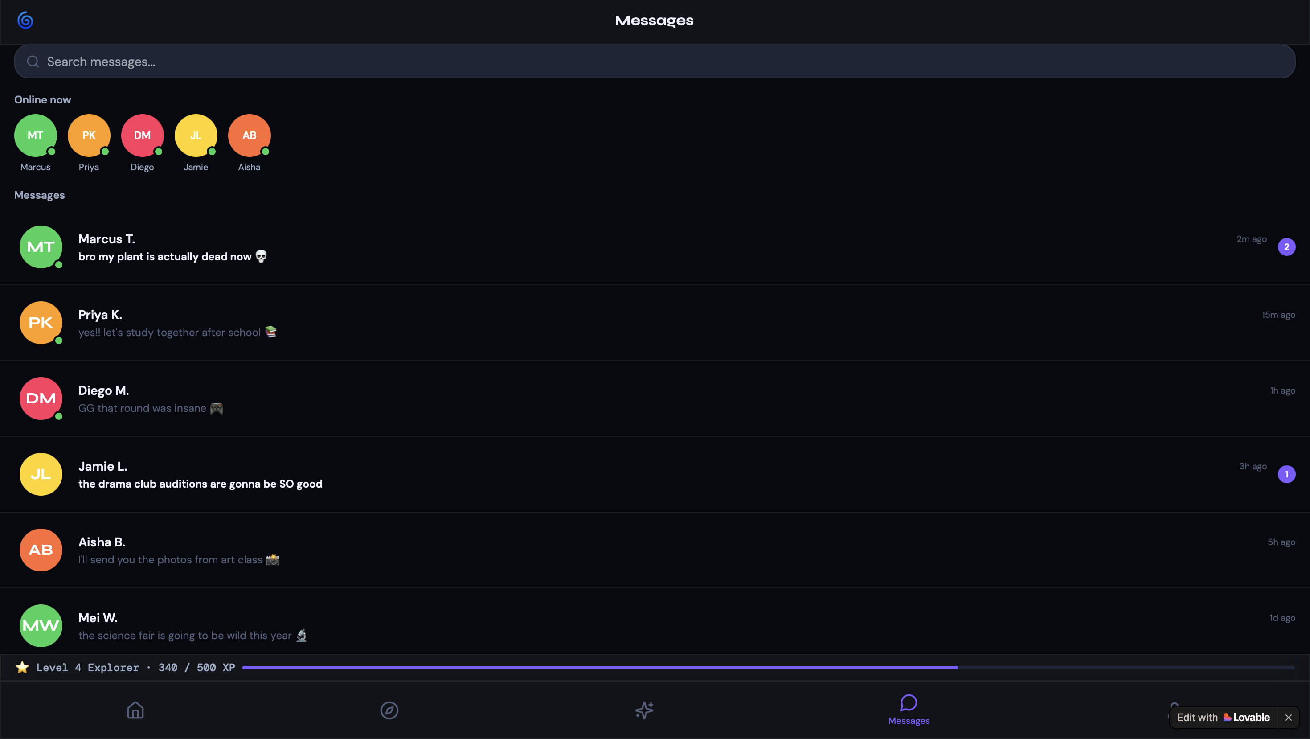The width and height of the screenshot is (1310, 739).
Task: Select Diego in the Online now row
Action: (142, 135)
